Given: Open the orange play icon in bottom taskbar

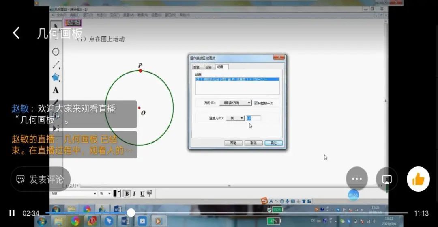Looking at the screenshot, I should [x=159, y=221].
